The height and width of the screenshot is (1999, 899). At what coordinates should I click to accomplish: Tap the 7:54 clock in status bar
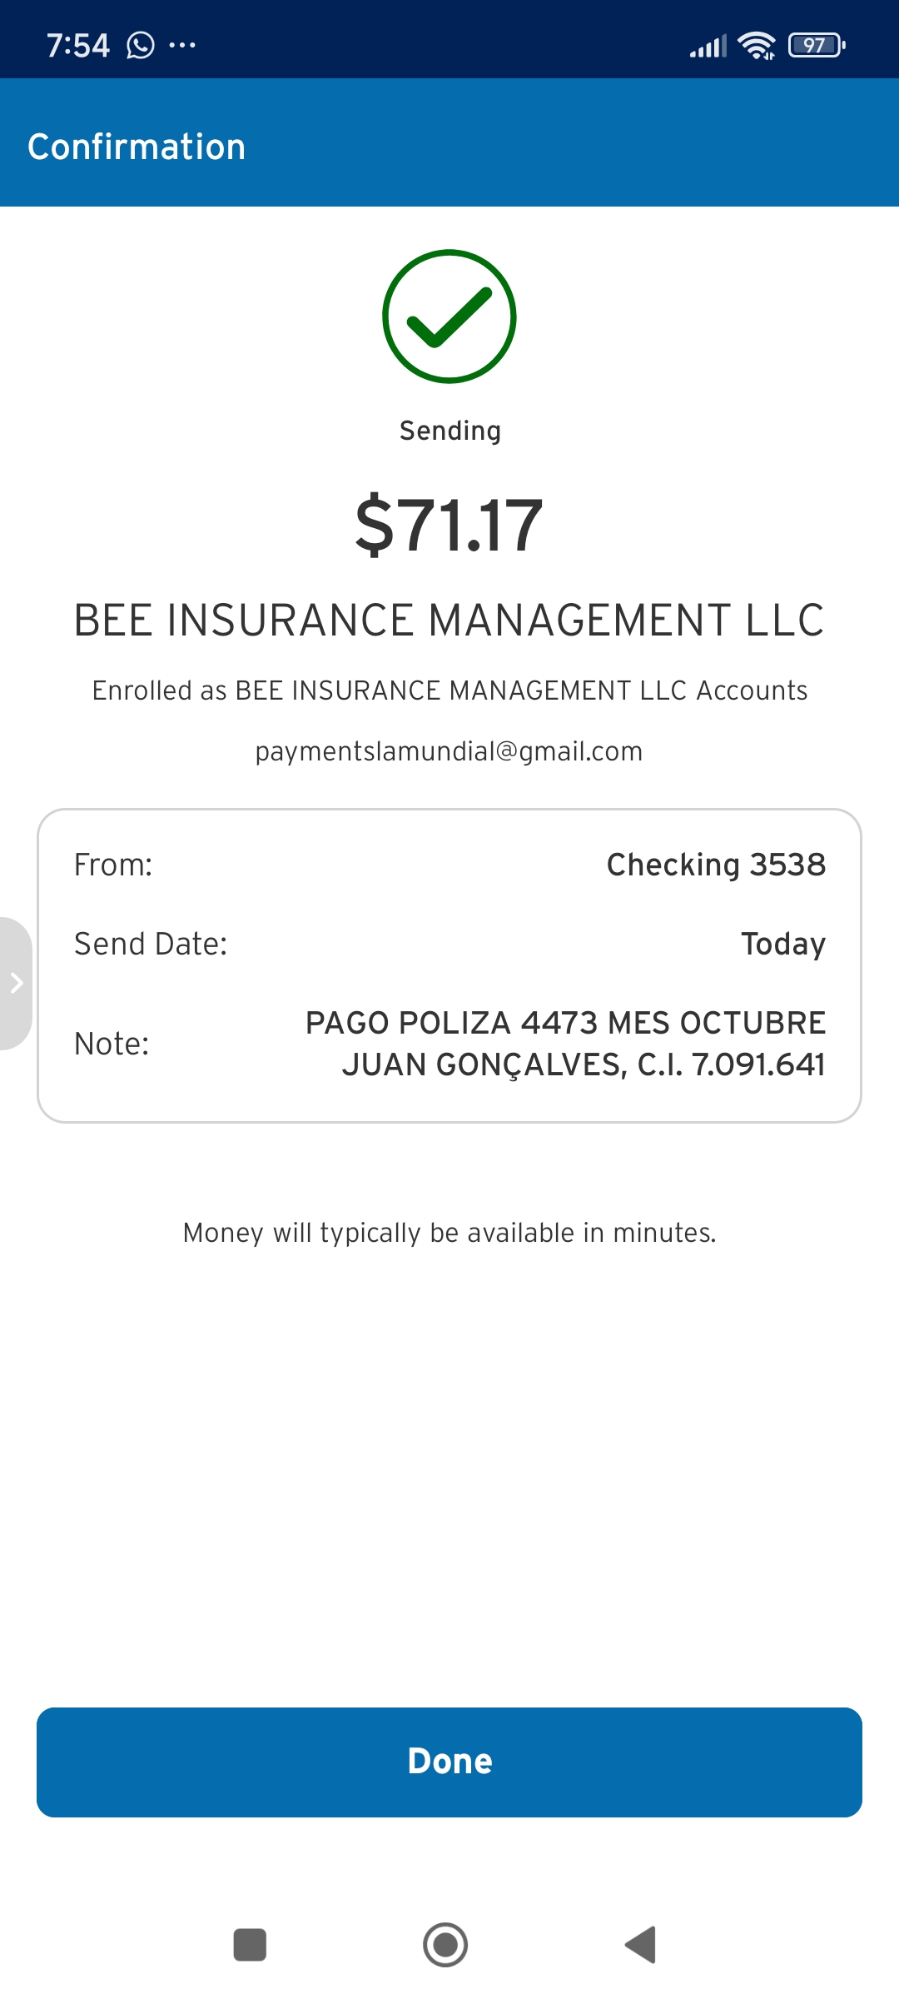click(x=77, y=45)
